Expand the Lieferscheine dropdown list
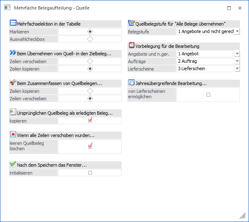Screen dimensions: 249x222 coord(237,69)
